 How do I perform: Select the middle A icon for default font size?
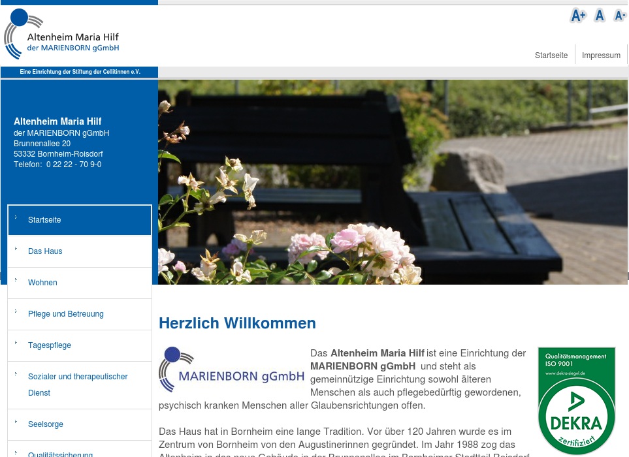599,15
